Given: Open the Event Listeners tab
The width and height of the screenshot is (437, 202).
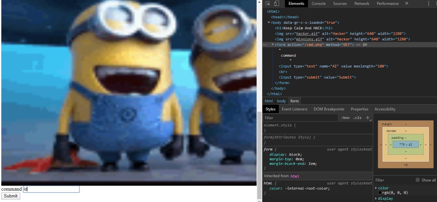Looking at the screenshot, I should [x=294, y=109].
